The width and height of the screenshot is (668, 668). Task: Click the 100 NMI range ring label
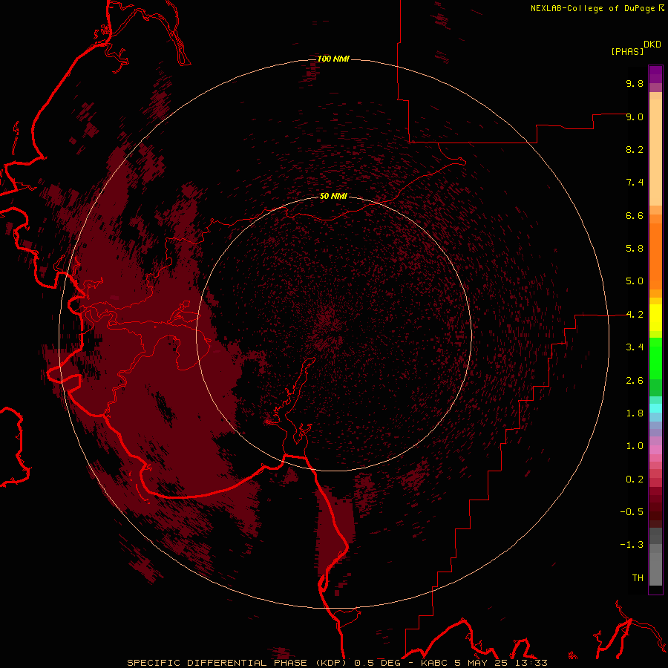(x=333, y=59)
